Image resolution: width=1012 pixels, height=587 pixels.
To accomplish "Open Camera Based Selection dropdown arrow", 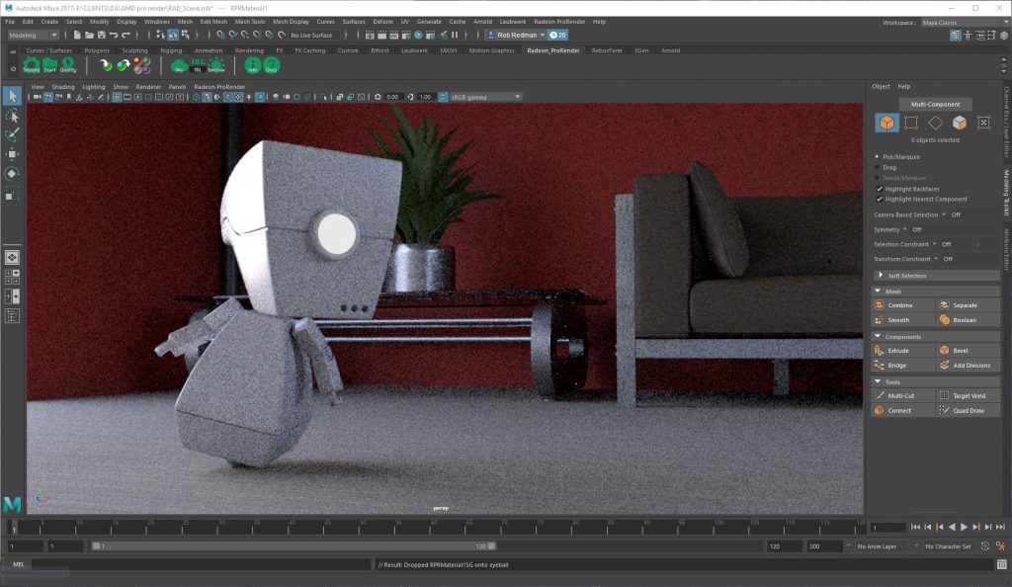I will 944,214.
